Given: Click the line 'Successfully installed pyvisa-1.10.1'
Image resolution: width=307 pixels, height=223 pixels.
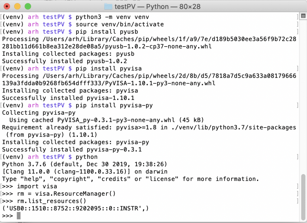Looking at the screenshot, I should point(68,98).
